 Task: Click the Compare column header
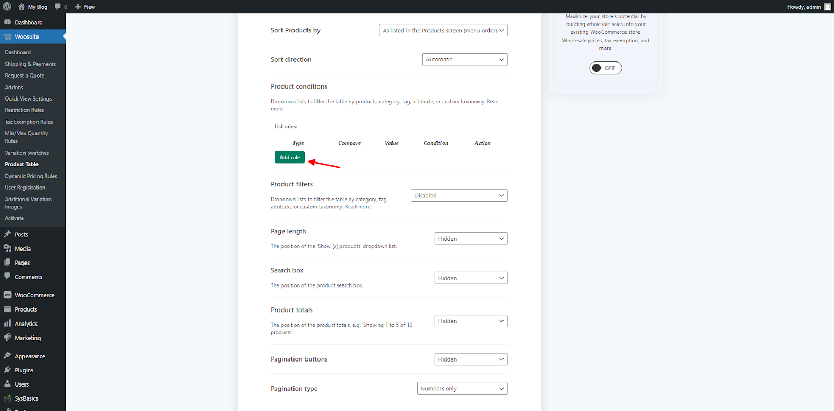pos(349,143)
